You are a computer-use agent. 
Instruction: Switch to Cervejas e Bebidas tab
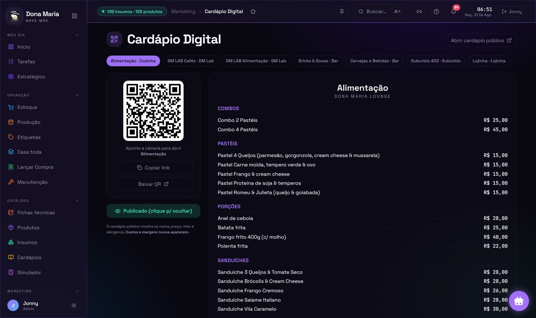pyautogui.click(x=375, y=61)
